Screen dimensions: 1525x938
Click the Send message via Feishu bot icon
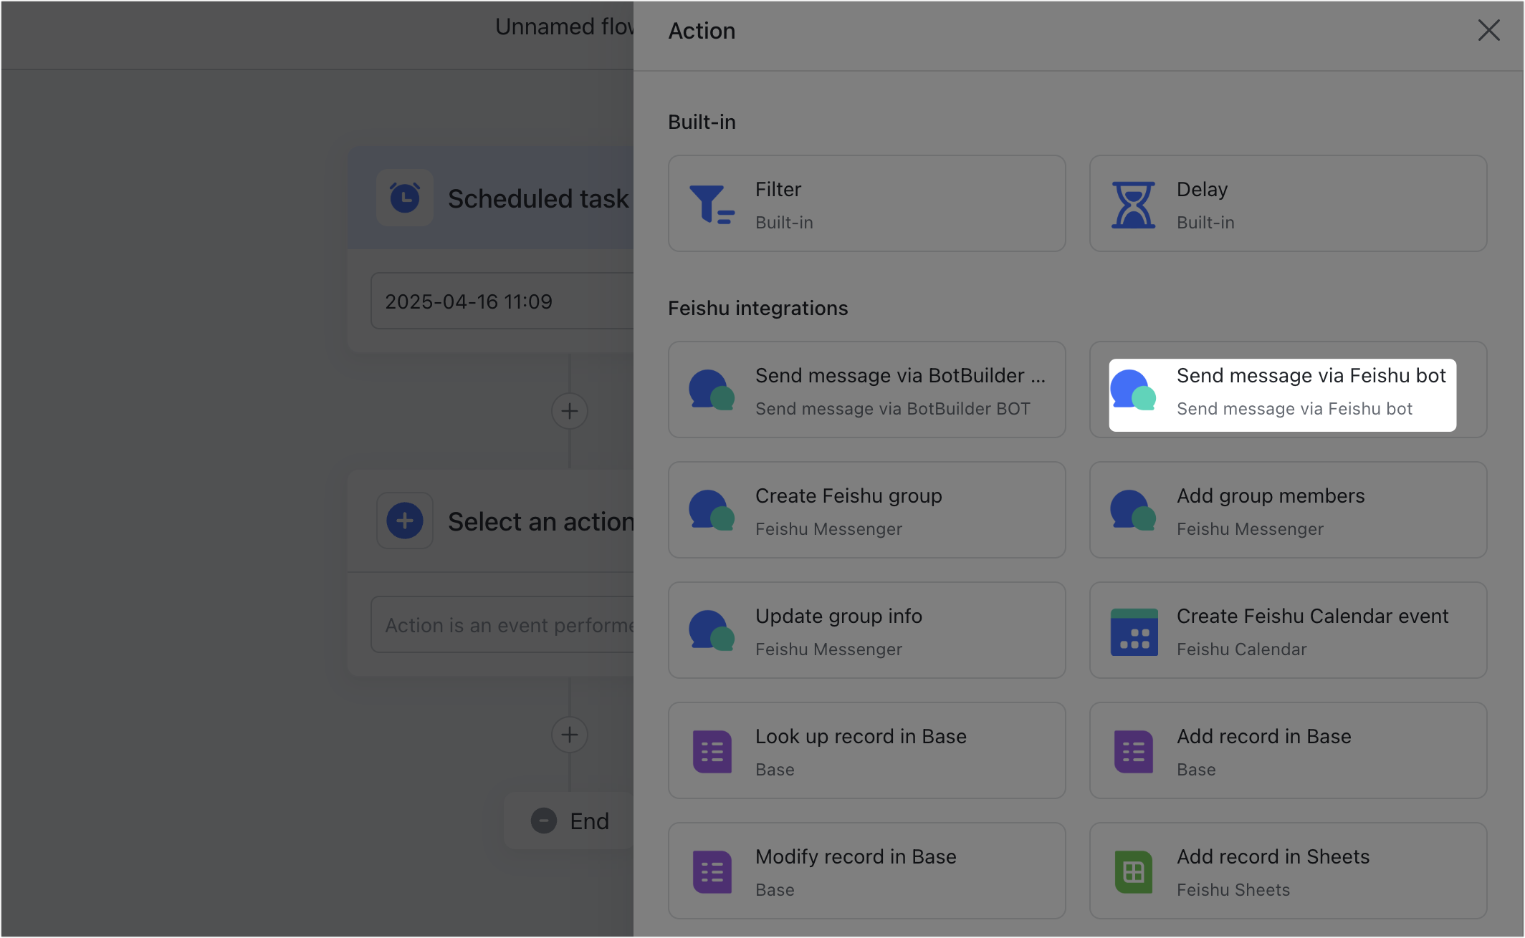pos(1133,390)
